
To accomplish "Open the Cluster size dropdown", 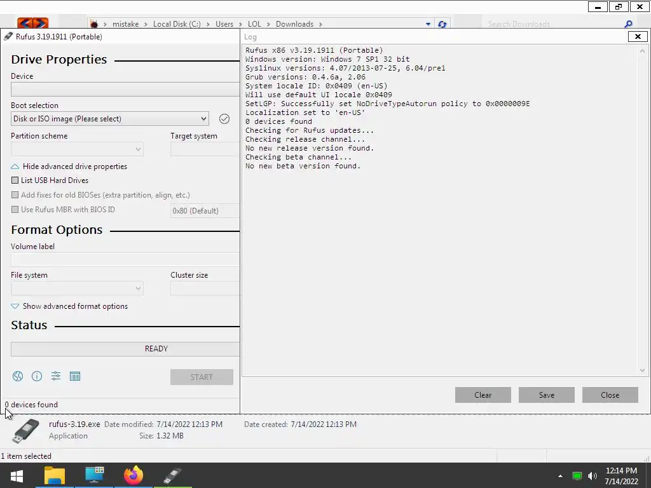I will click(205, 288).
